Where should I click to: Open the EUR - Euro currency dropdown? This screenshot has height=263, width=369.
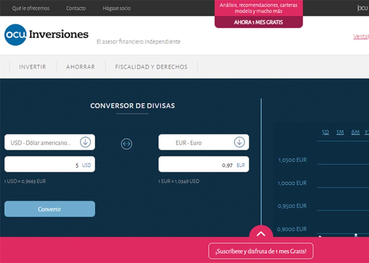coord(204,142)
